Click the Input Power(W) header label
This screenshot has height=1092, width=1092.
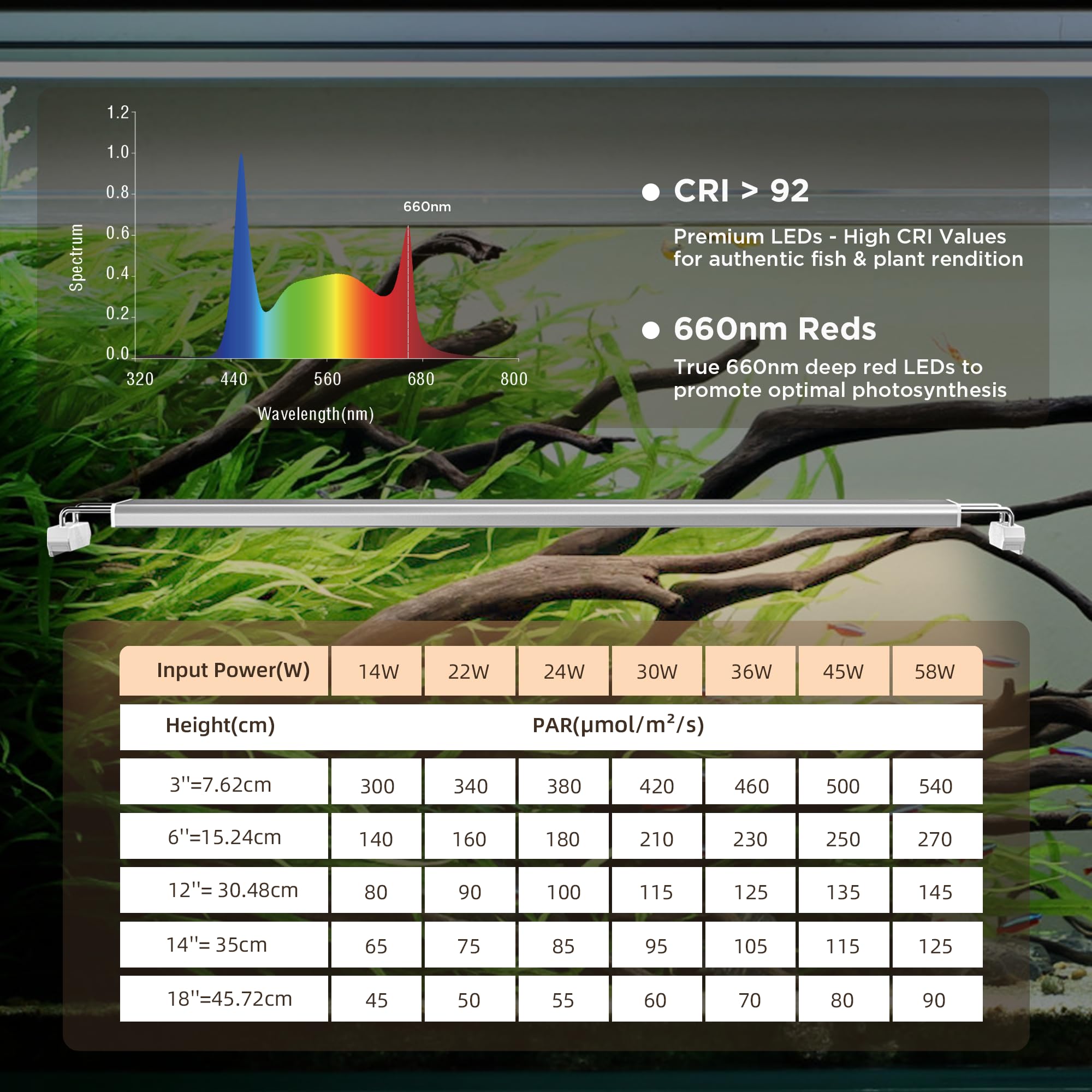pyautogui.click(x=233, y=670)
